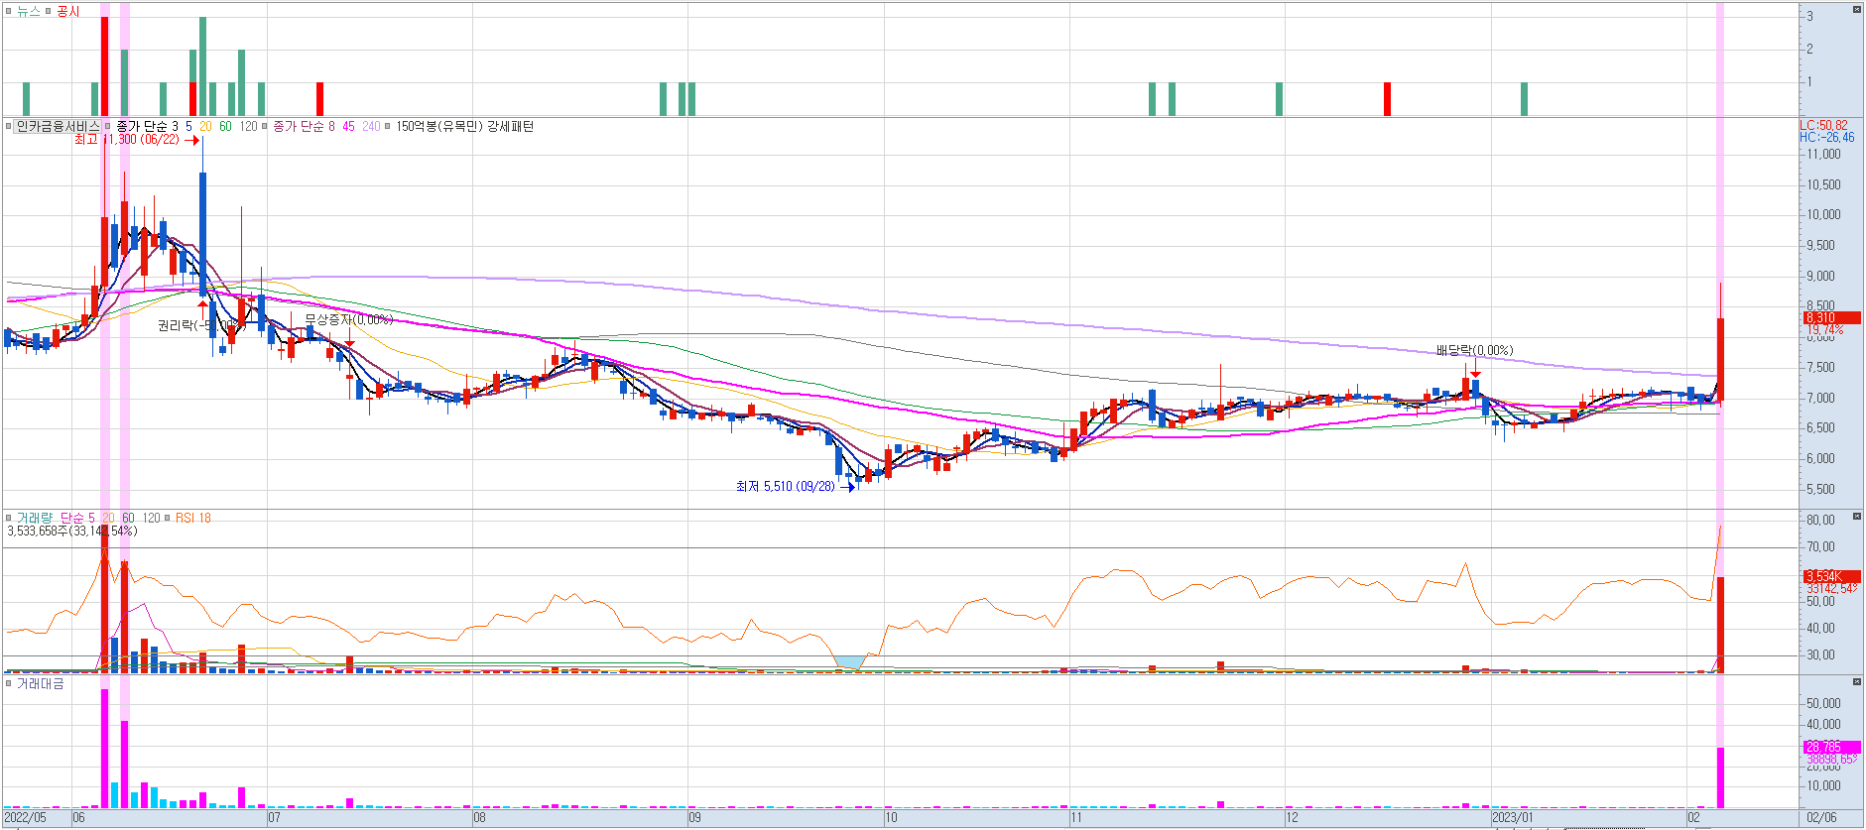Viewport: 1866px width, 830px height.
Task: Click the 02/06 date label at axis end
Action: [x=1822, y=818]
